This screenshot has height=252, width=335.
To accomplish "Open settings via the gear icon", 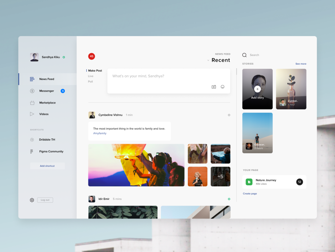I will tap(32, 200).
